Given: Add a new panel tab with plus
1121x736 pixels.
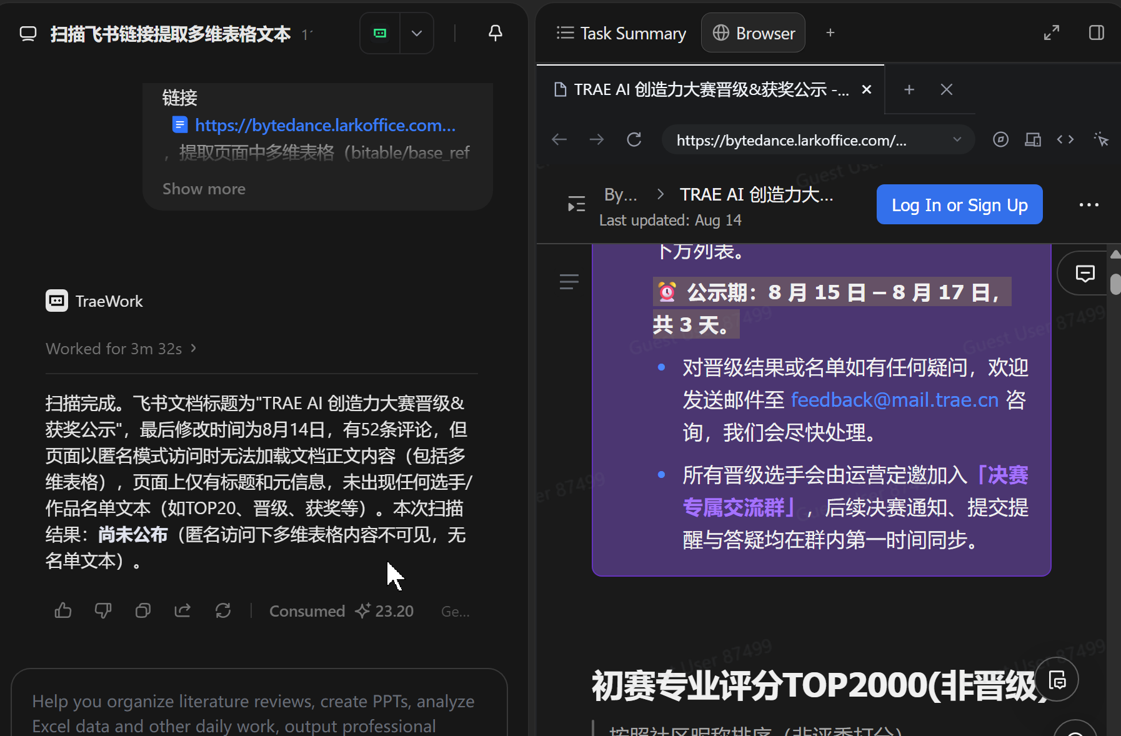Looking at the screenshot, I should click(x=830, y=33).
